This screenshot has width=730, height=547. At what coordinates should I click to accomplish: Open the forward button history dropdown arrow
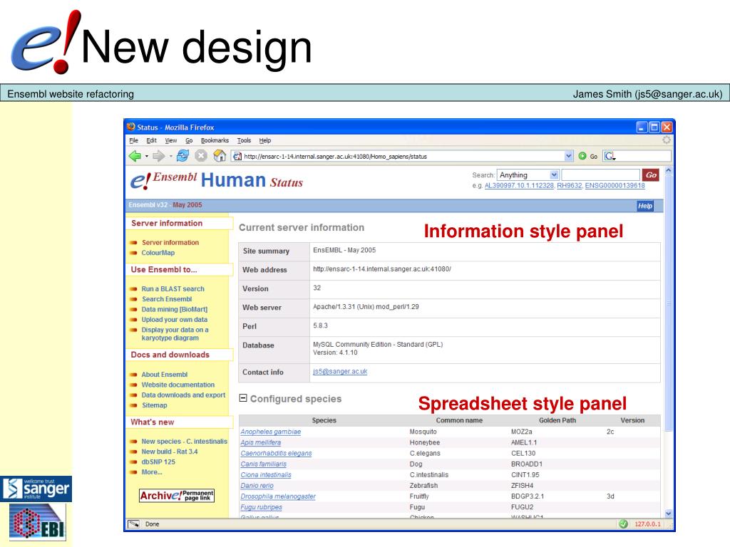tap(170, 156)
